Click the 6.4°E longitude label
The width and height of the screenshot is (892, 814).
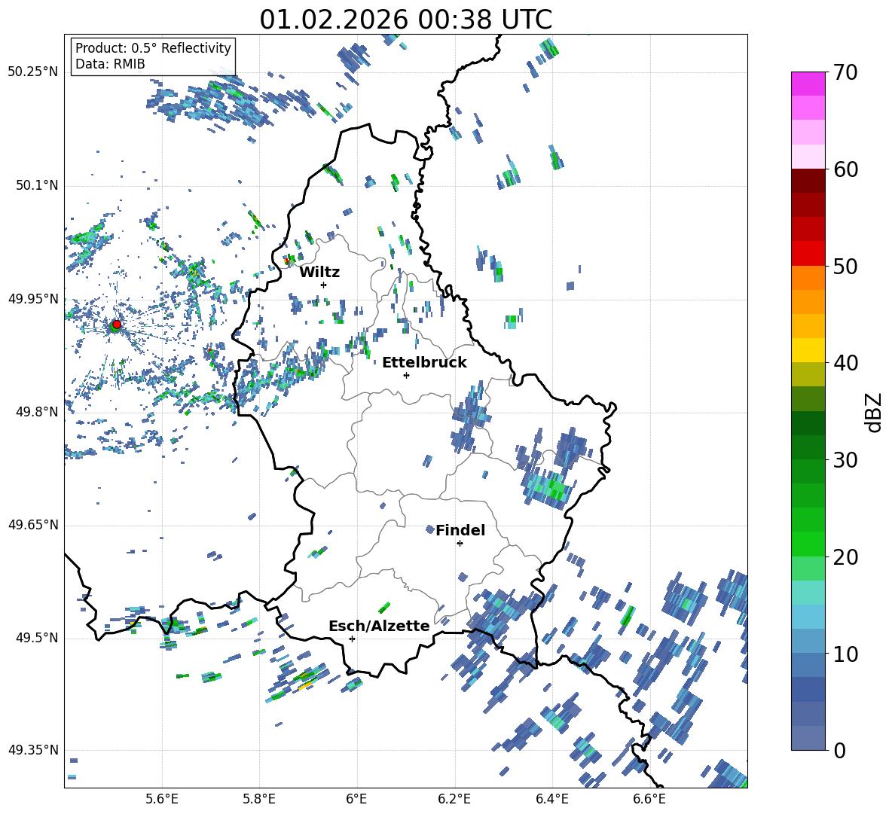[x=551, y=799]
